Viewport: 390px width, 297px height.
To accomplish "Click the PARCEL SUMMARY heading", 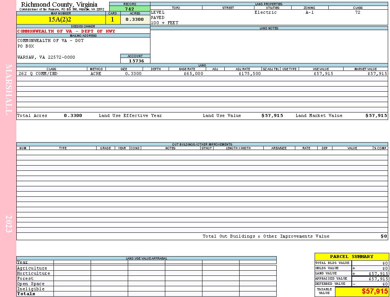I will [351, 257].
